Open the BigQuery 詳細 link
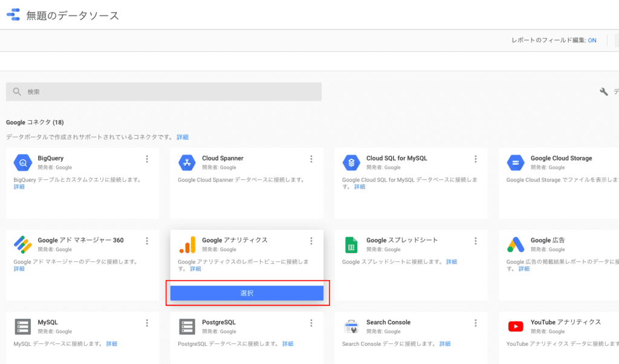The height and width of the screenshot is (364, 619). [x=19, y=187]
